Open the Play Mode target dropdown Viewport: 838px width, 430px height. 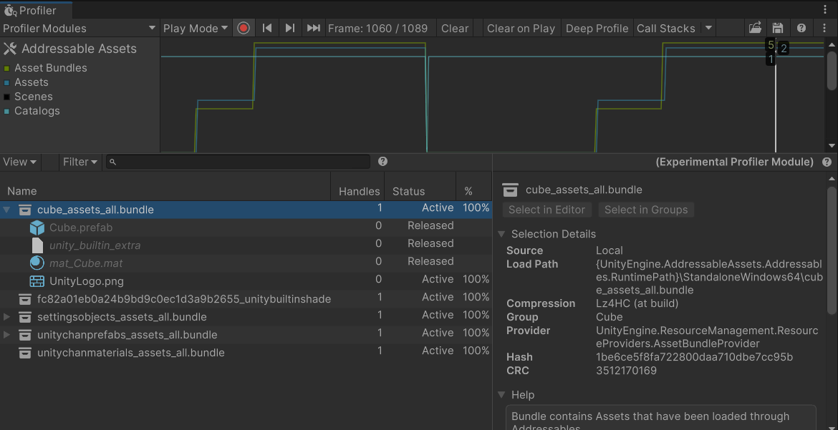[196, 29]
